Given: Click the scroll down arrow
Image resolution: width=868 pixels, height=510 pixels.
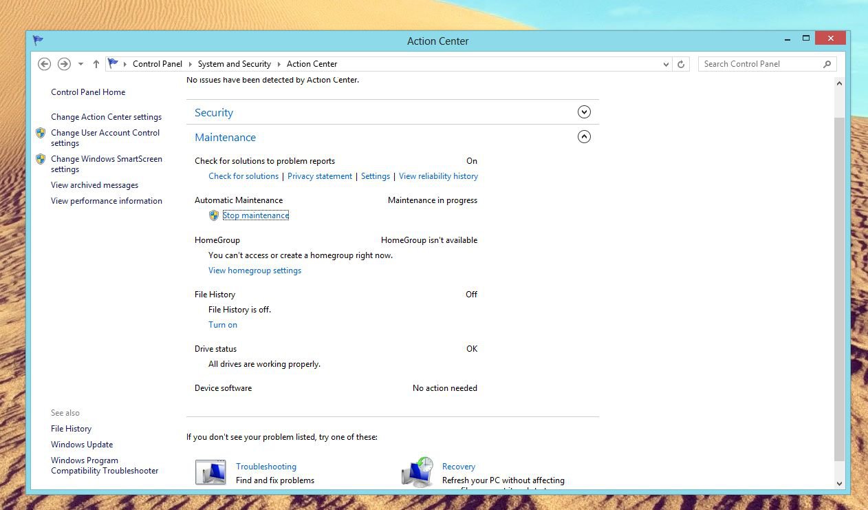Looking at the screenshot, I should 839,483.
